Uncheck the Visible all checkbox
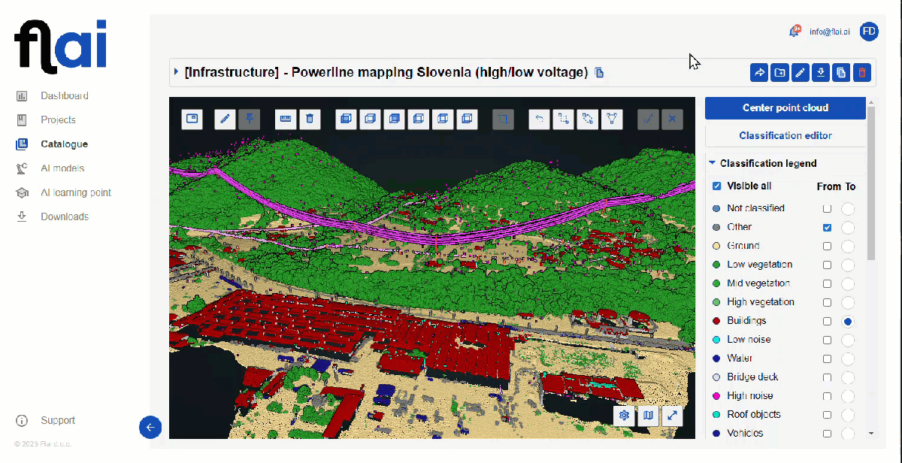Viewport: 902px width, 463px height. [x=717, y=186]
